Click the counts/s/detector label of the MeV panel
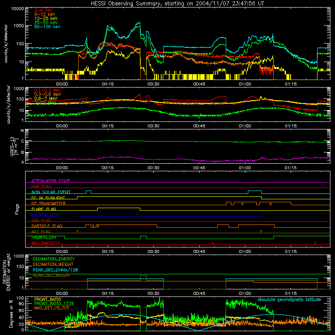 (8, 104)
